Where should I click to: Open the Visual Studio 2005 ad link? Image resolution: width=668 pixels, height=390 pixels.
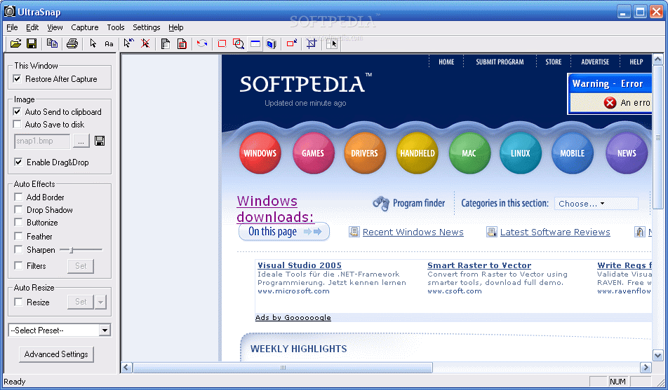(x=300, y=265)
